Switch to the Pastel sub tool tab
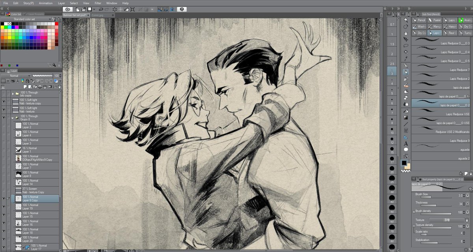 click(x=434, y=20)
